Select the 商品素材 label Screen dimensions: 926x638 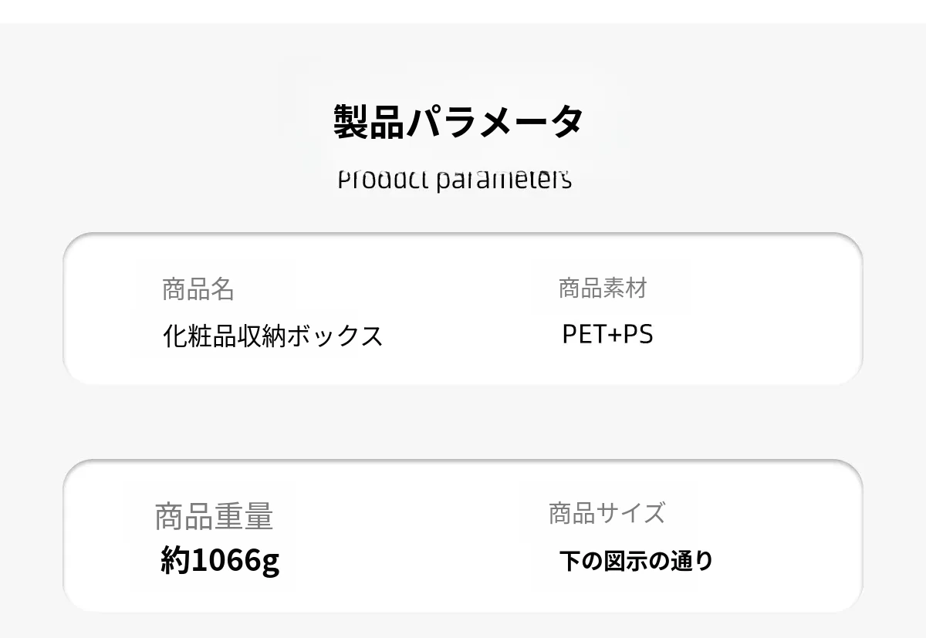click(x=603, y=289)
